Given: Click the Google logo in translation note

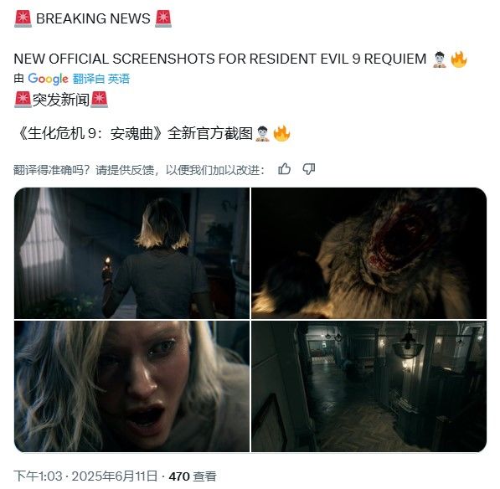Looking at the screenshot, I should (48, 79).
